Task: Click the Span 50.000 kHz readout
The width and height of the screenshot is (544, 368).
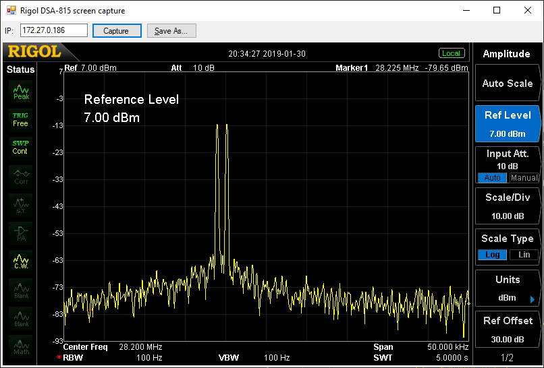Action: (421, 347)
